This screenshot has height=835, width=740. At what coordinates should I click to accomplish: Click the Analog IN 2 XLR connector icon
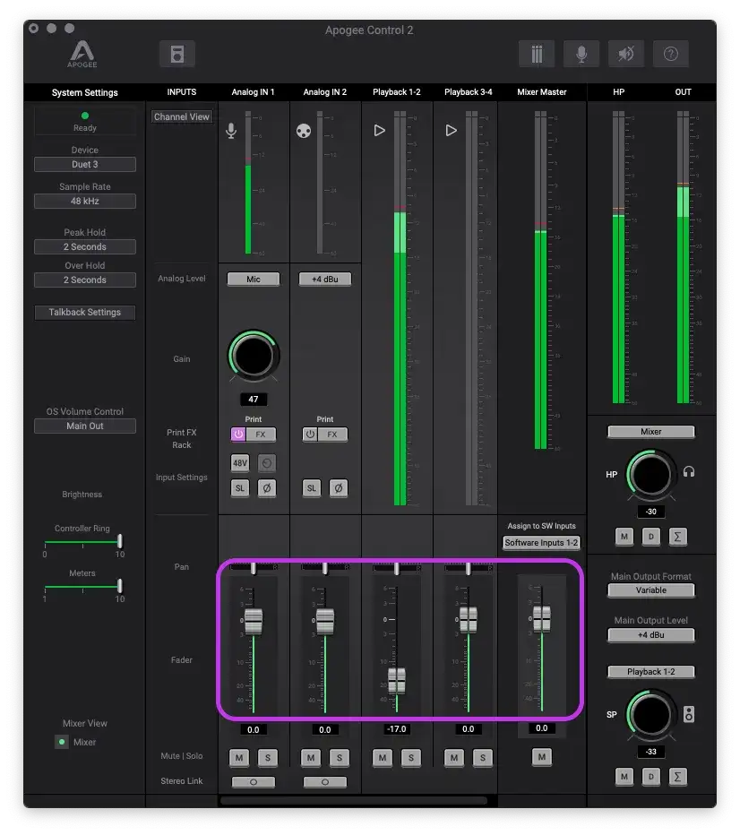(x=304, y=131)
